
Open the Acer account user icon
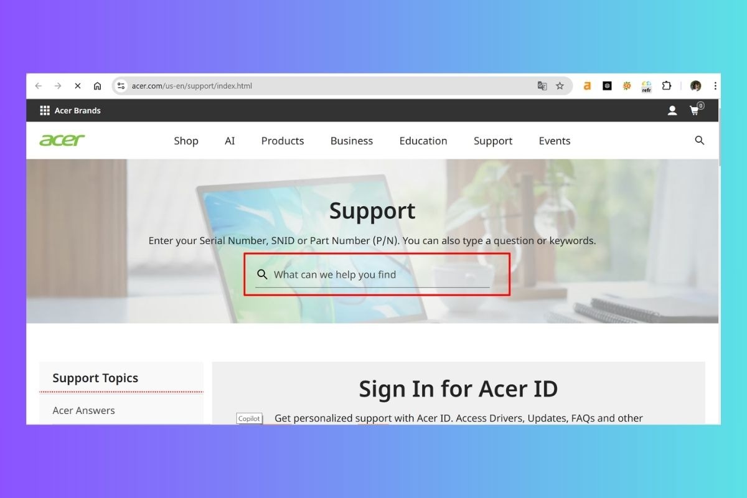[x=672, y=110]
